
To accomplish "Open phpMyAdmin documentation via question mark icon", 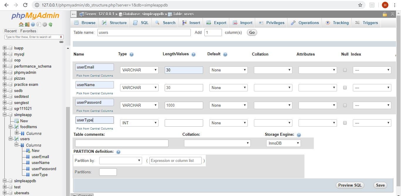I will pyautogui.click(x=32, y=24).
